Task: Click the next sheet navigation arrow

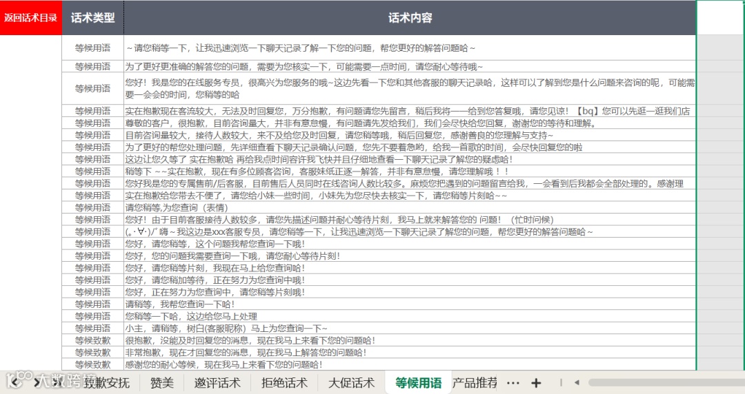Action: click(x=36, y=382)
